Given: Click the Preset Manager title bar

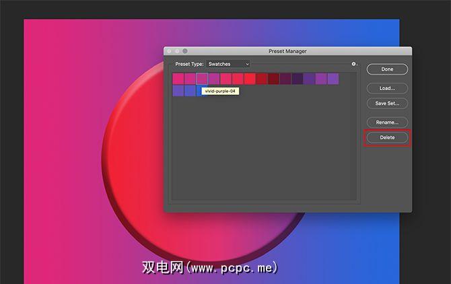Looking at the screenshot, I should click(287, 51).
